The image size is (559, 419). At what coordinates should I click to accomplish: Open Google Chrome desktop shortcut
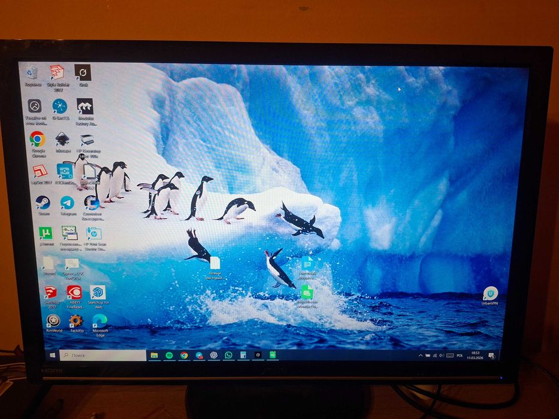tap(38, 144)
